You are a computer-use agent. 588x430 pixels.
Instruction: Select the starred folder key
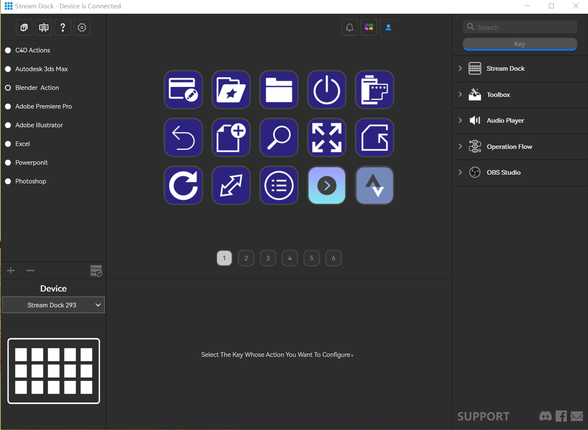point(231,89)
